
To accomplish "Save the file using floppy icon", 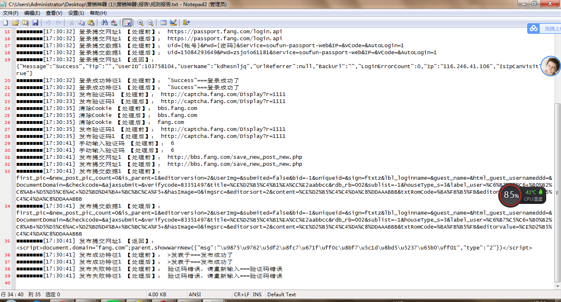I will [x=35, y=23].
